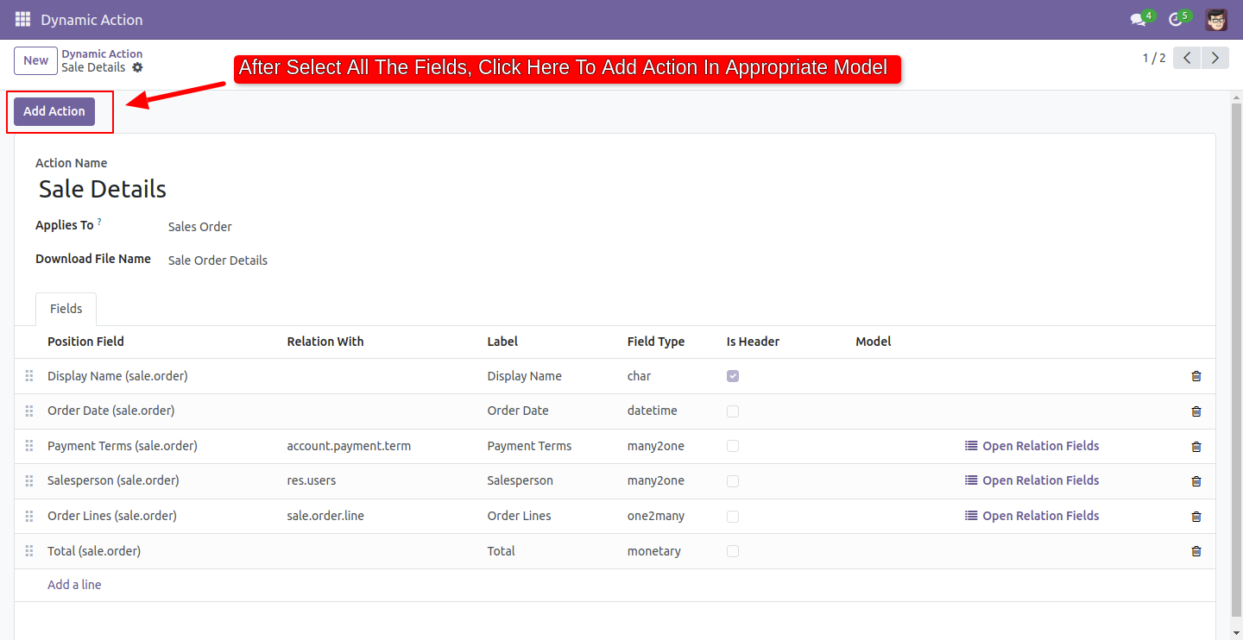Open Relation Fields for Payment Terms
Viewport: 1243px width, 640px height.
point(1032,446)
